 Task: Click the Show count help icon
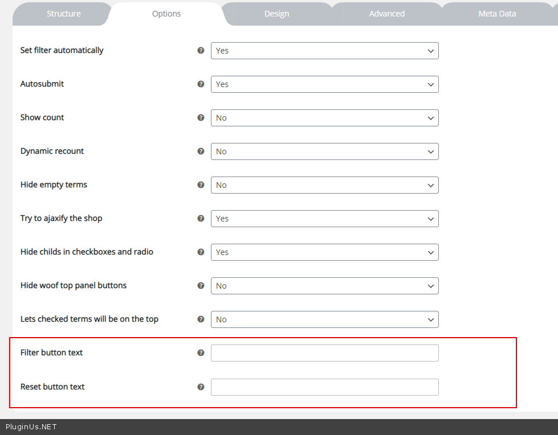click(201, 118)
